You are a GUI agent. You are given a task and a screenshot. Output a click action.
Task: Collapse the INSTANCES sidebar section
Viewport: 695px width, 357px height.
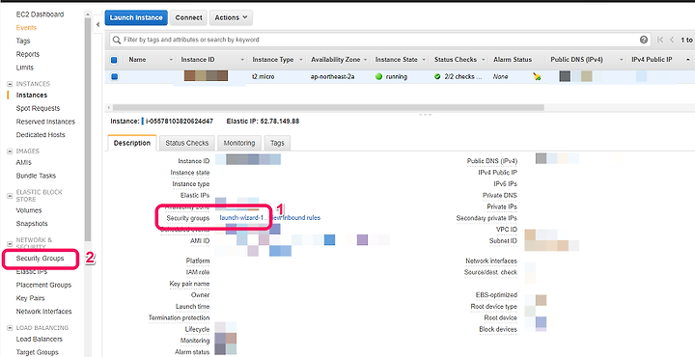(x=10, y=84)
